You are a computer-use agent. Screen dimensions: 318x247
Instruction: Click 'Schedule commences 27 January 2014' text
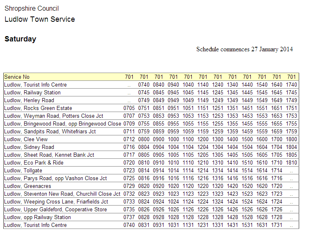coord(244,49)
